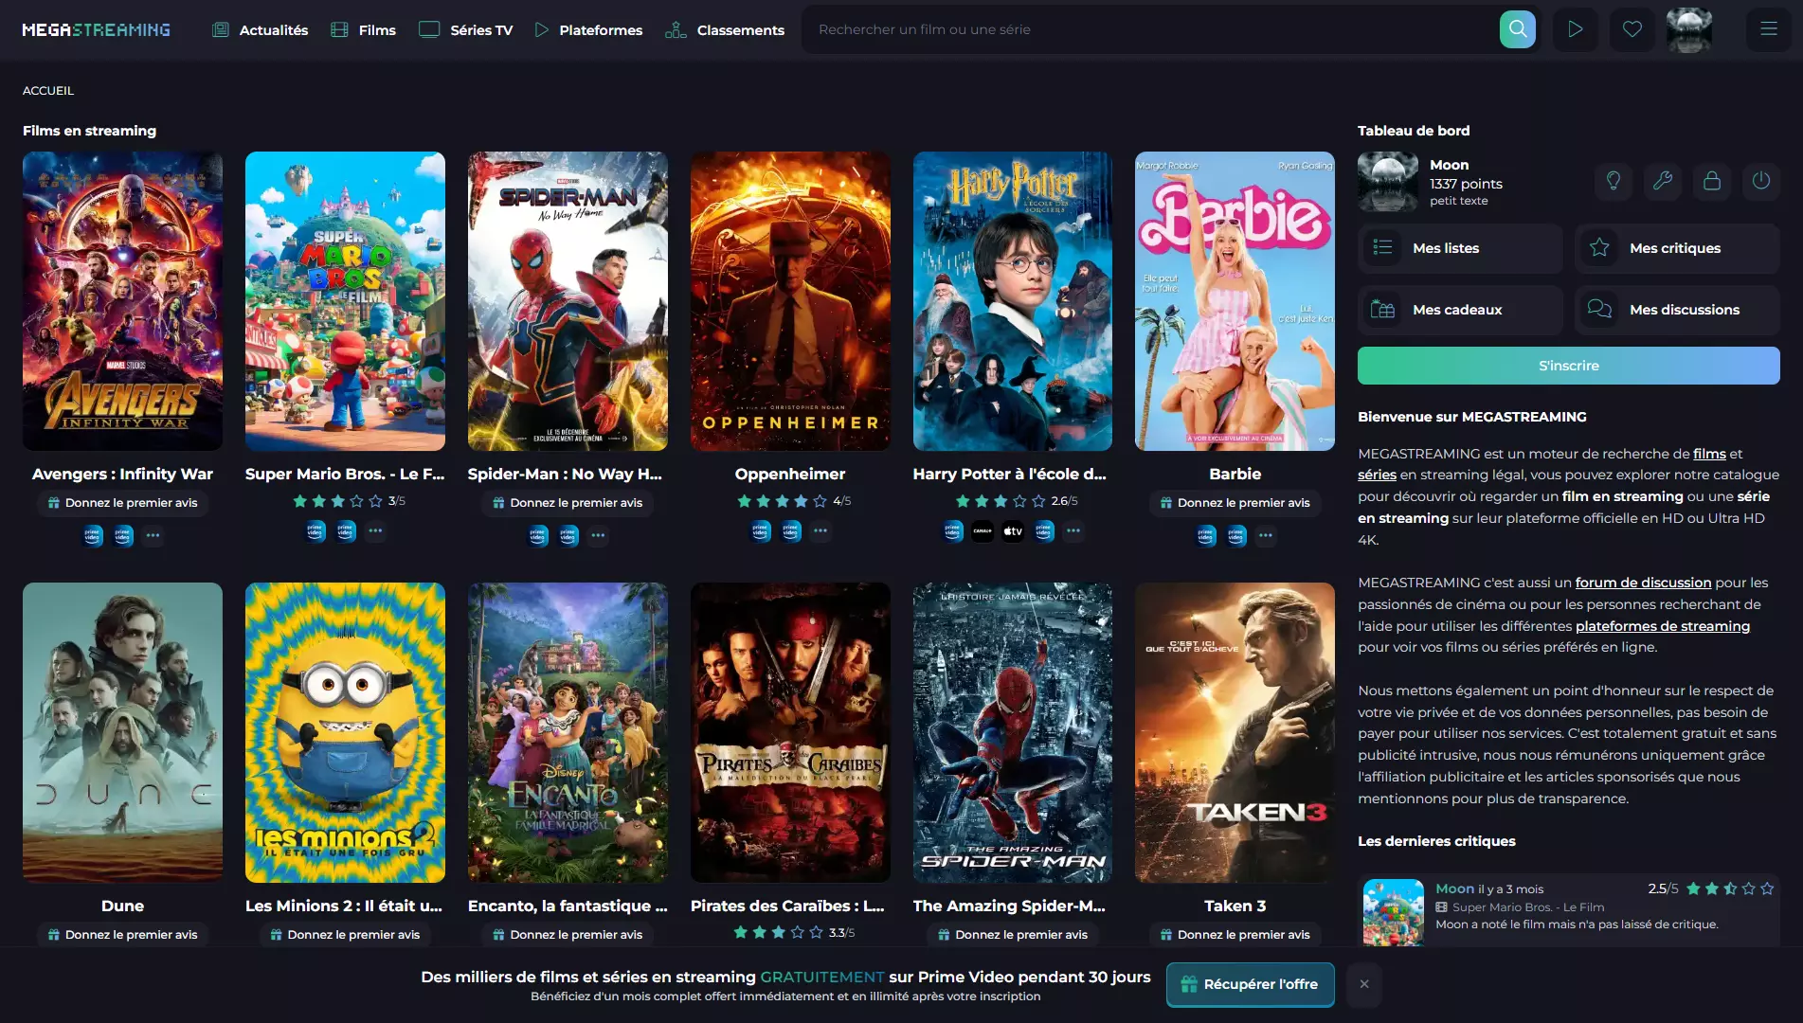Viewport: 1803px width, 1023px height.
Task: Expand more platforms for Spider-Man No Way Home
Action: coord(598,536)
